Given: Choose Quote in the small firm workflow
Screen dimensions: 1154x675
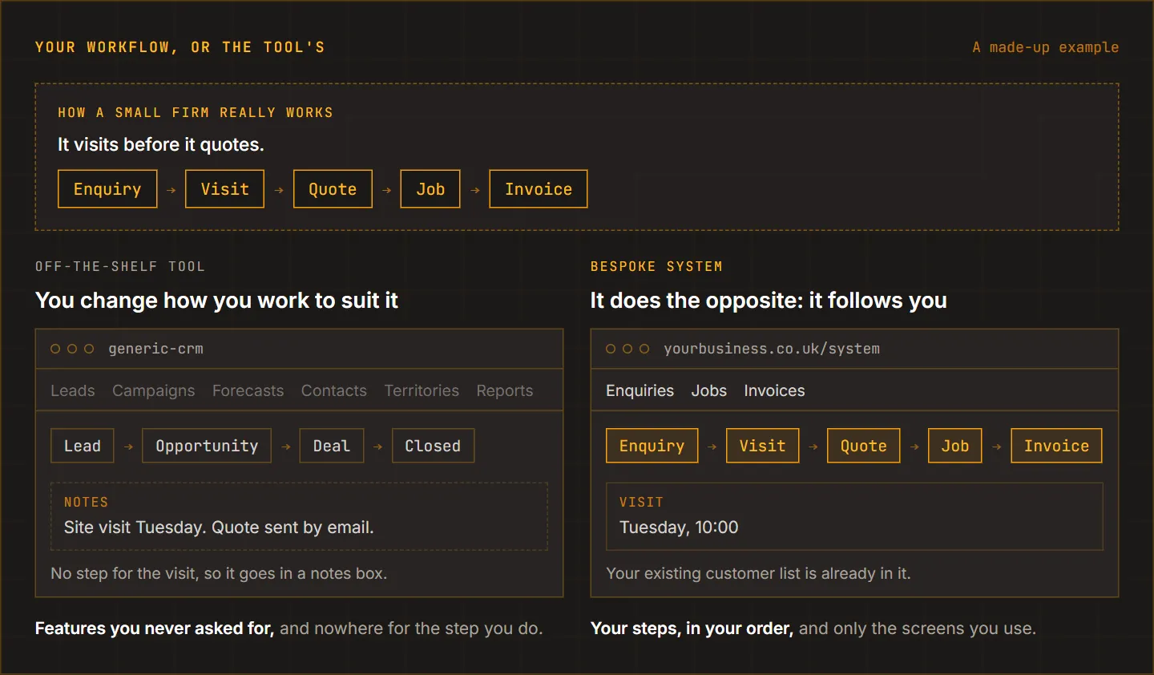Looking at the screenshot, I should coord(333,189).
